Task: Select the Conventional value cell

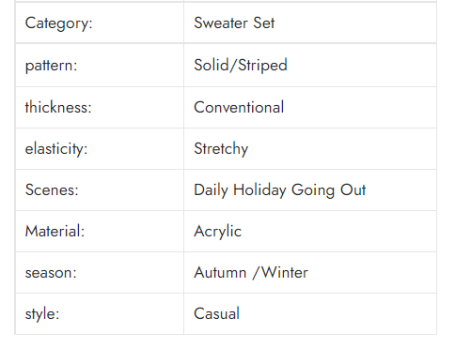Action: coord(310,108)
